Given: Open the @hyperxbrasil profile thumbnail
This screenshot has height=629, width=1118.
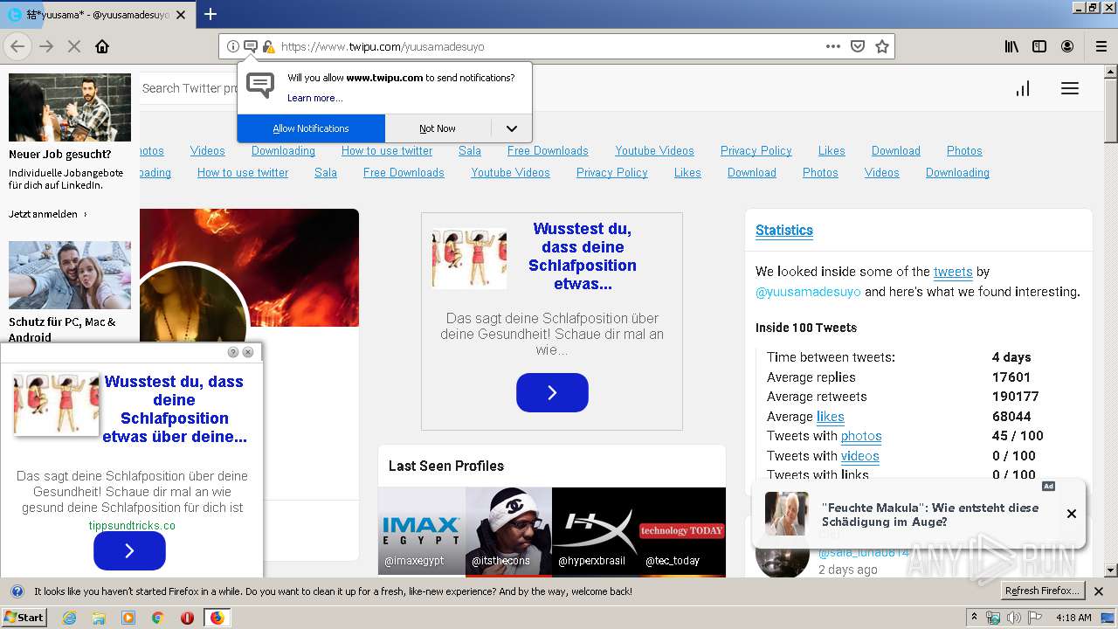Looking at the screenshot, I should point(596,531).
